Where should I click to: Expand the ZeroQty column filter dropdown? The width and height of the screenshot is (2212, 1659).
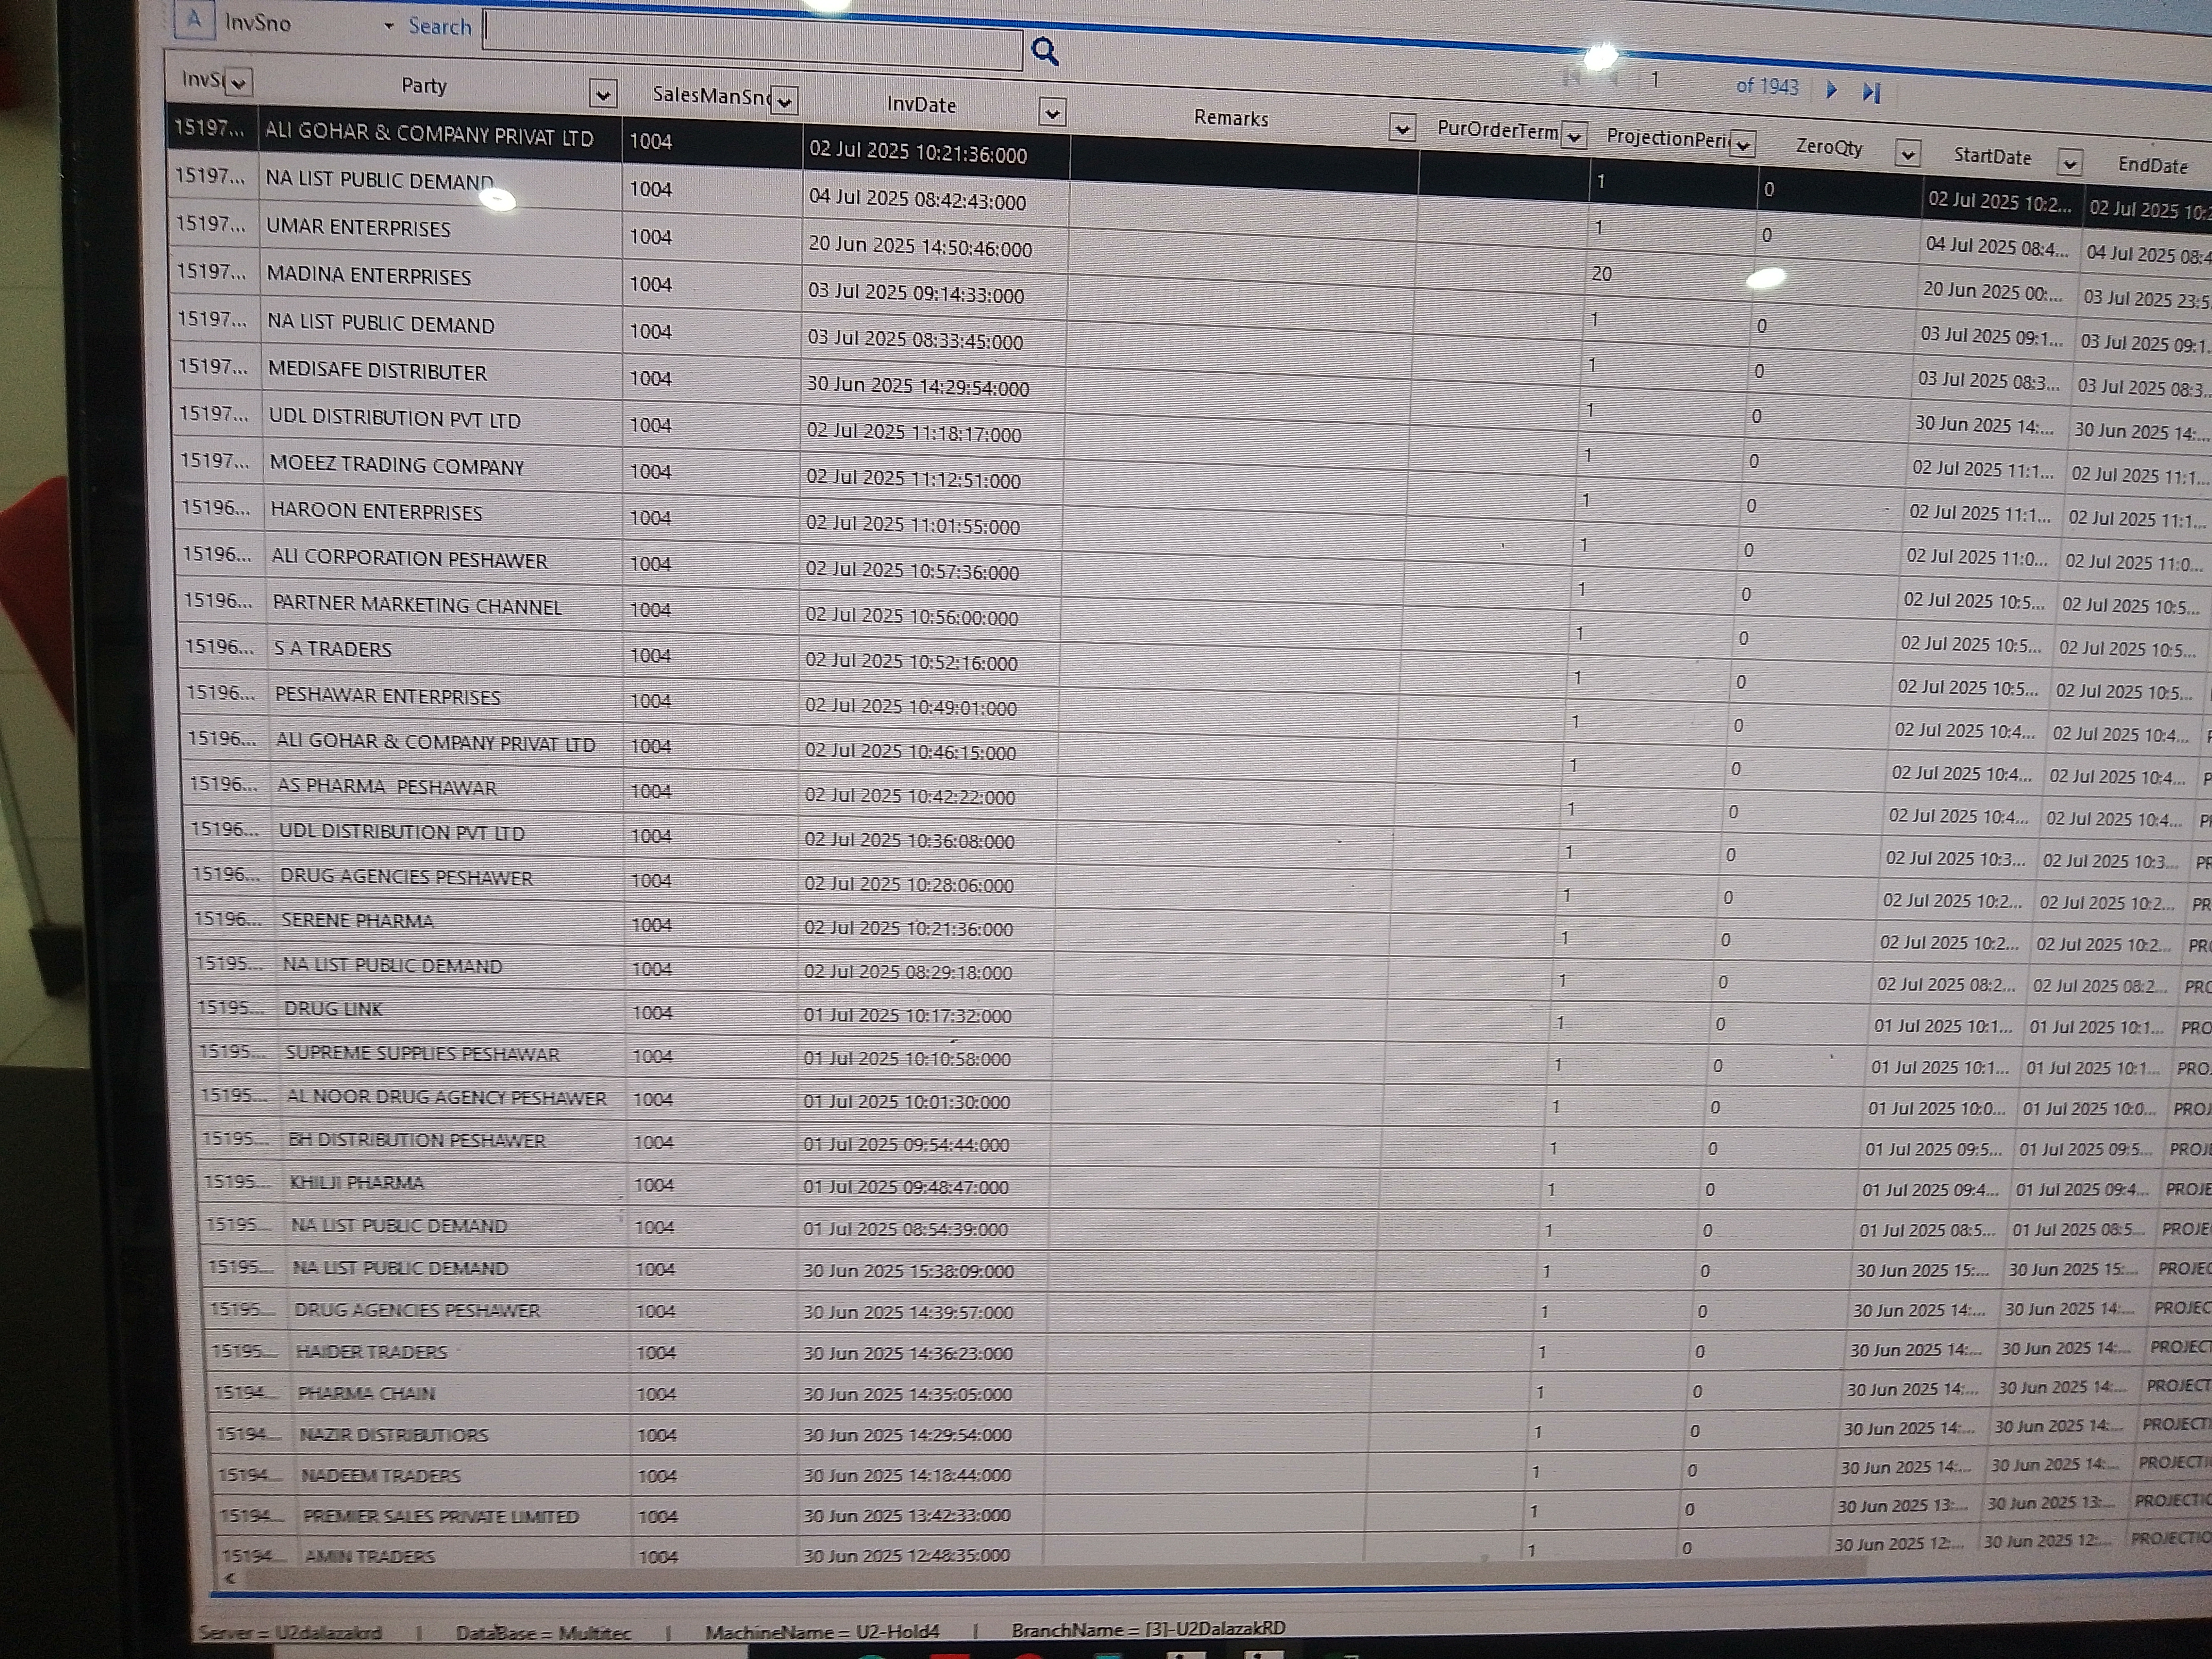point(1907,154)
